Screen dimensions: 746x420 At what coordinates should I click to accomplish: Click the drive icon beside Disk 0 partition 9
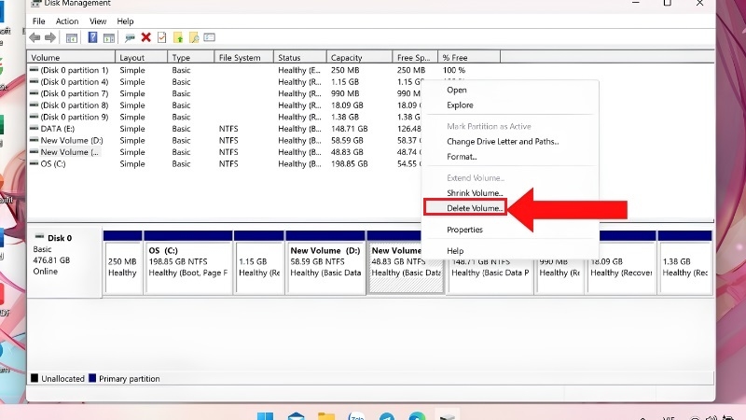34,117
